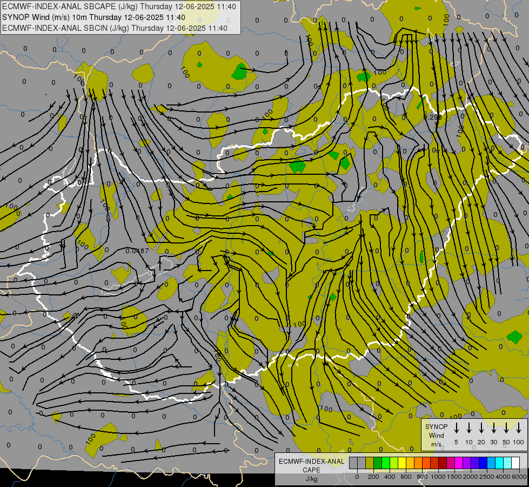529x487 pixels.
Task: Pick the yellow-green CAPE legend swatch
Action: (394, 463)
